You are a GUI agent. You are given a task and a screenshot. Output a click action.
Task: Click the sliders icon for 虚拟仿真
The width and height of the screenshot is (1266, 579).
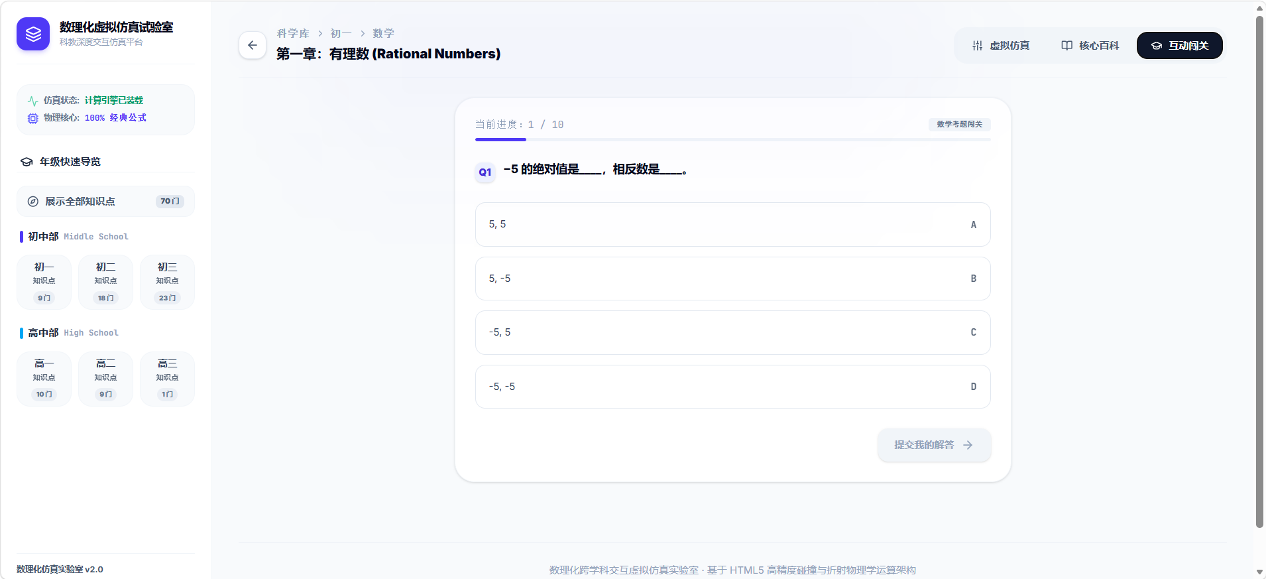[x=977, y=46]
